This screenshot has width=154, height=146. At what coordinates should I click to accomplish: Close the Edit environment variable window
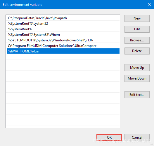149,4
